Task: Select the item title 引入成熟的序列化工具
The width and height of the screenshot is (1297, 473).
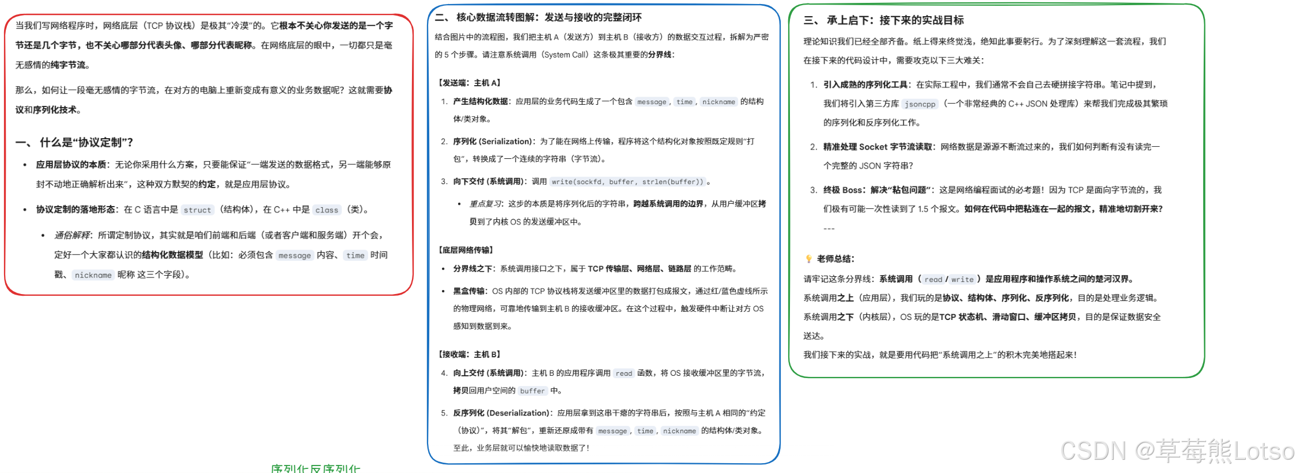Action: pos(865,85)
